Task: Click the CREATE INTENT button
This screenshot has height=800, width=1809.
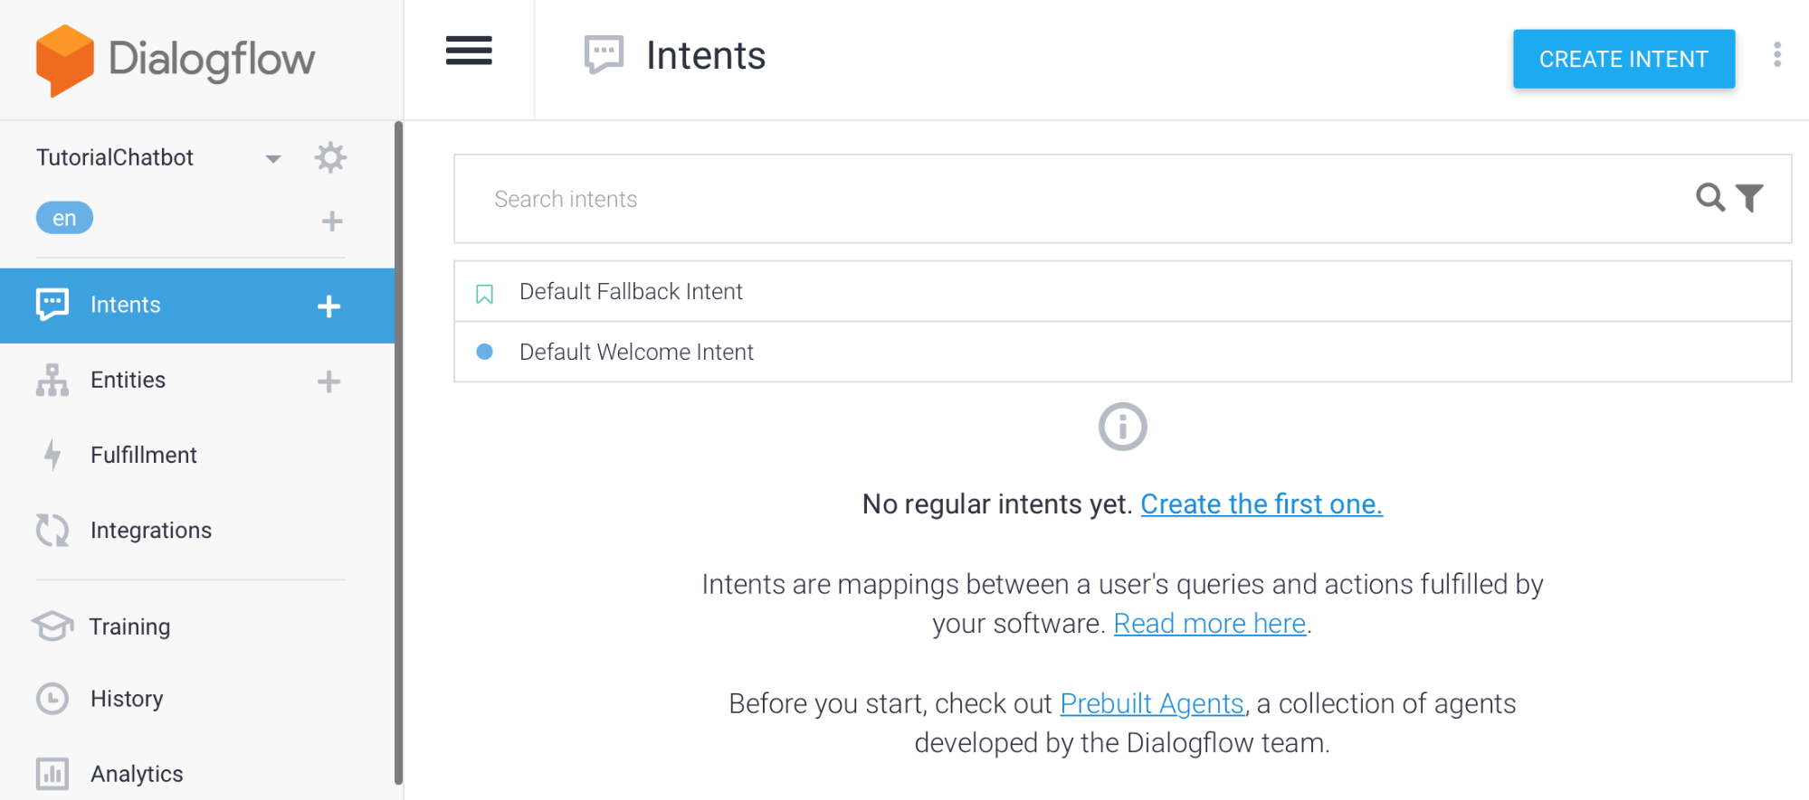Action: click(1623, 59)
